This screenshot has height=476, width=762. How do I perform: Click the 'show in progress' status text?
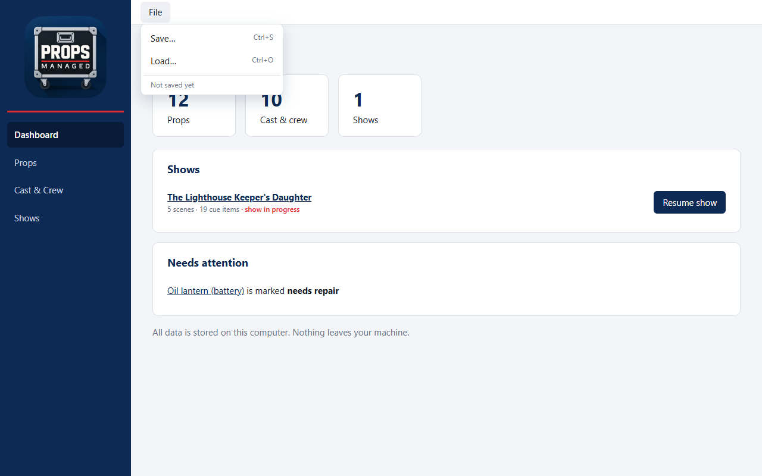[x=272, y=209]
